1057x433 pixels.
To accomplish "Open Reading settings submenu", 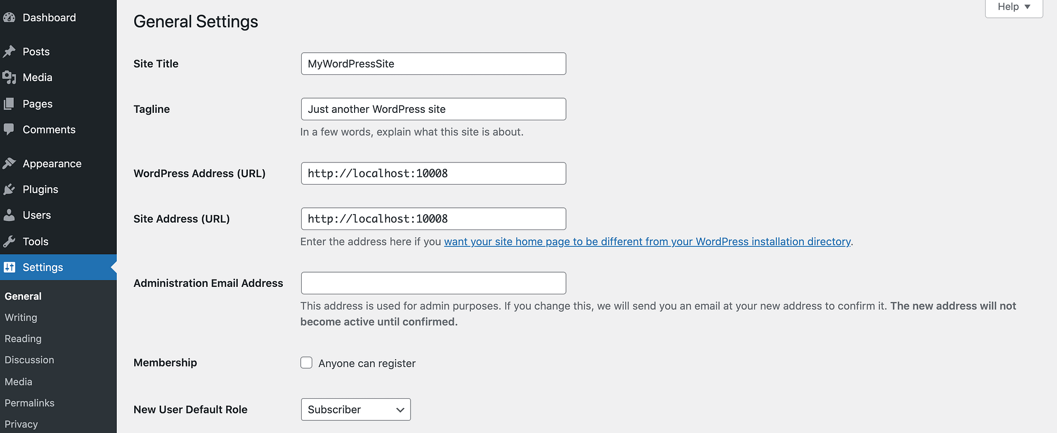I will (23, 339).
